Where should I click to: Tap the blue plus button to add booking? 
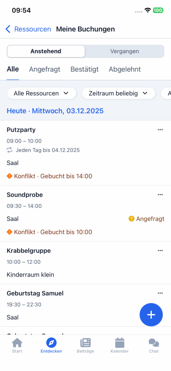coord(151,315)
